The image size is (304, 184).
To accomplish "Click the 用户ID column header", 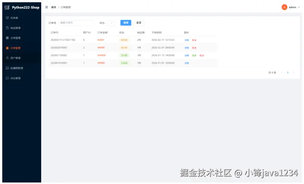I will [87, 32].
